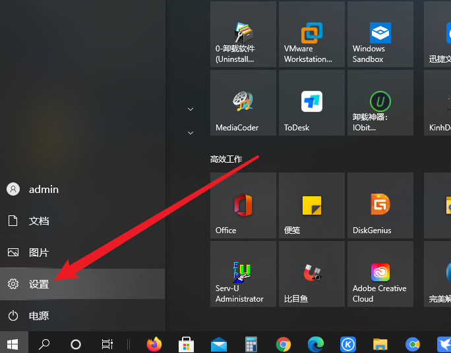
Task: Launch the IObit uninstaller tile
Action: point(380,103)
